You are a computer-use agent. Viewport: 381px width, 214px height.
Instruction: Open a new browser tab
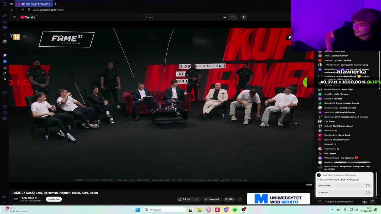[x=55, y=4]
